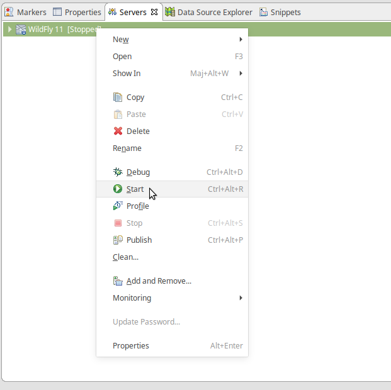The image size is (391, 390).
Task: Switch to the Properties tab
Action: pos(77,12)
